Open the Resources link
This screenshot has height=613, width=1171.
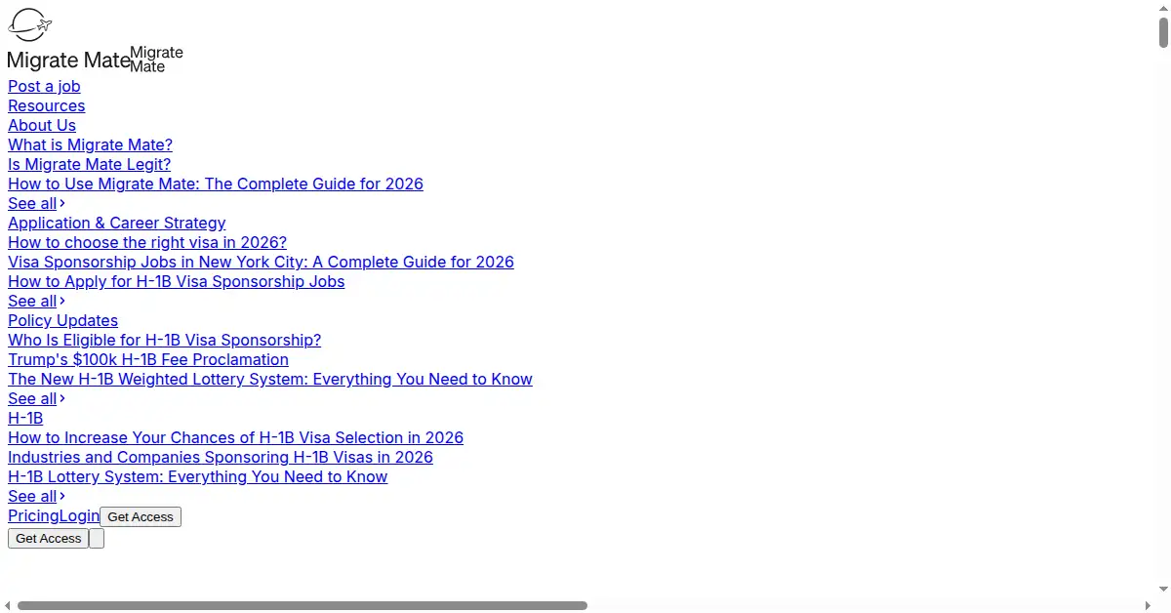(46, 105)
